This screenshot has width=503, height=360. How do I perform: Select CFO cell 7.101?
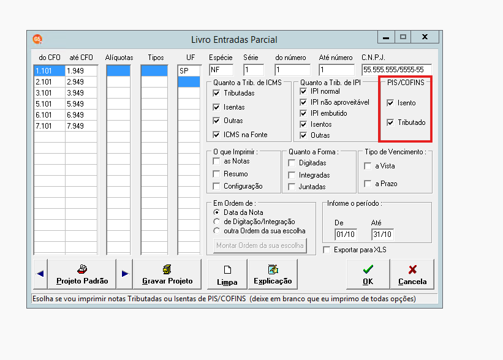(x=50, y=126)
